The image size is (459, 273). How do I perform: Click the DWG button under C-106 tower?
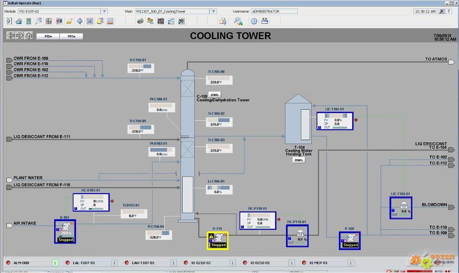(x=214, y=95)
